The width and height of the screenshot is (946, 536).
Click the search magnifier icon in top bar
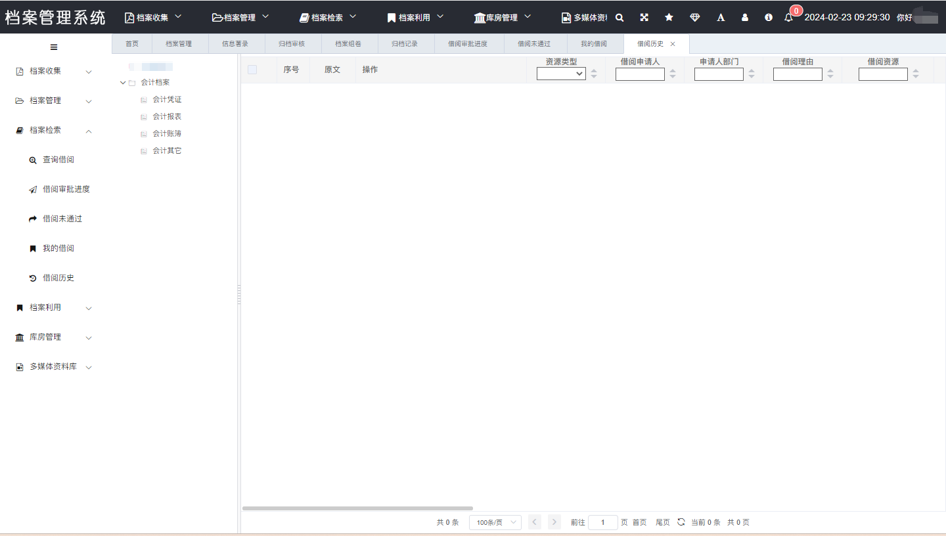coord(619,18)
